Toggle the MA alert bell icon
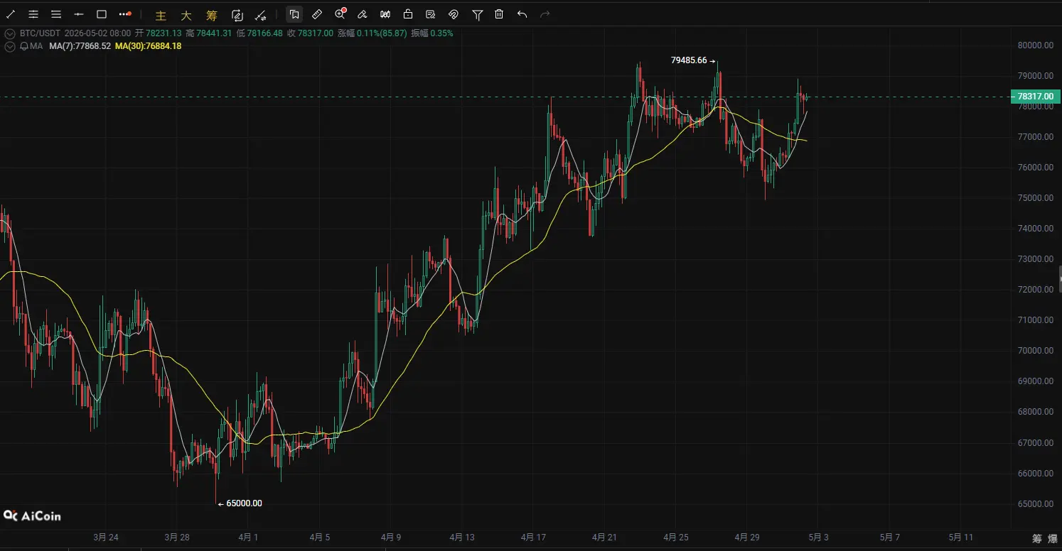Image resolution: width=1062 pixels, height=551 pixels. (24, 46)
